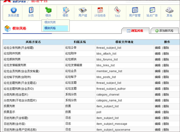Edit the 投票列表 style
Screen dimensions: 180x132
158,106
